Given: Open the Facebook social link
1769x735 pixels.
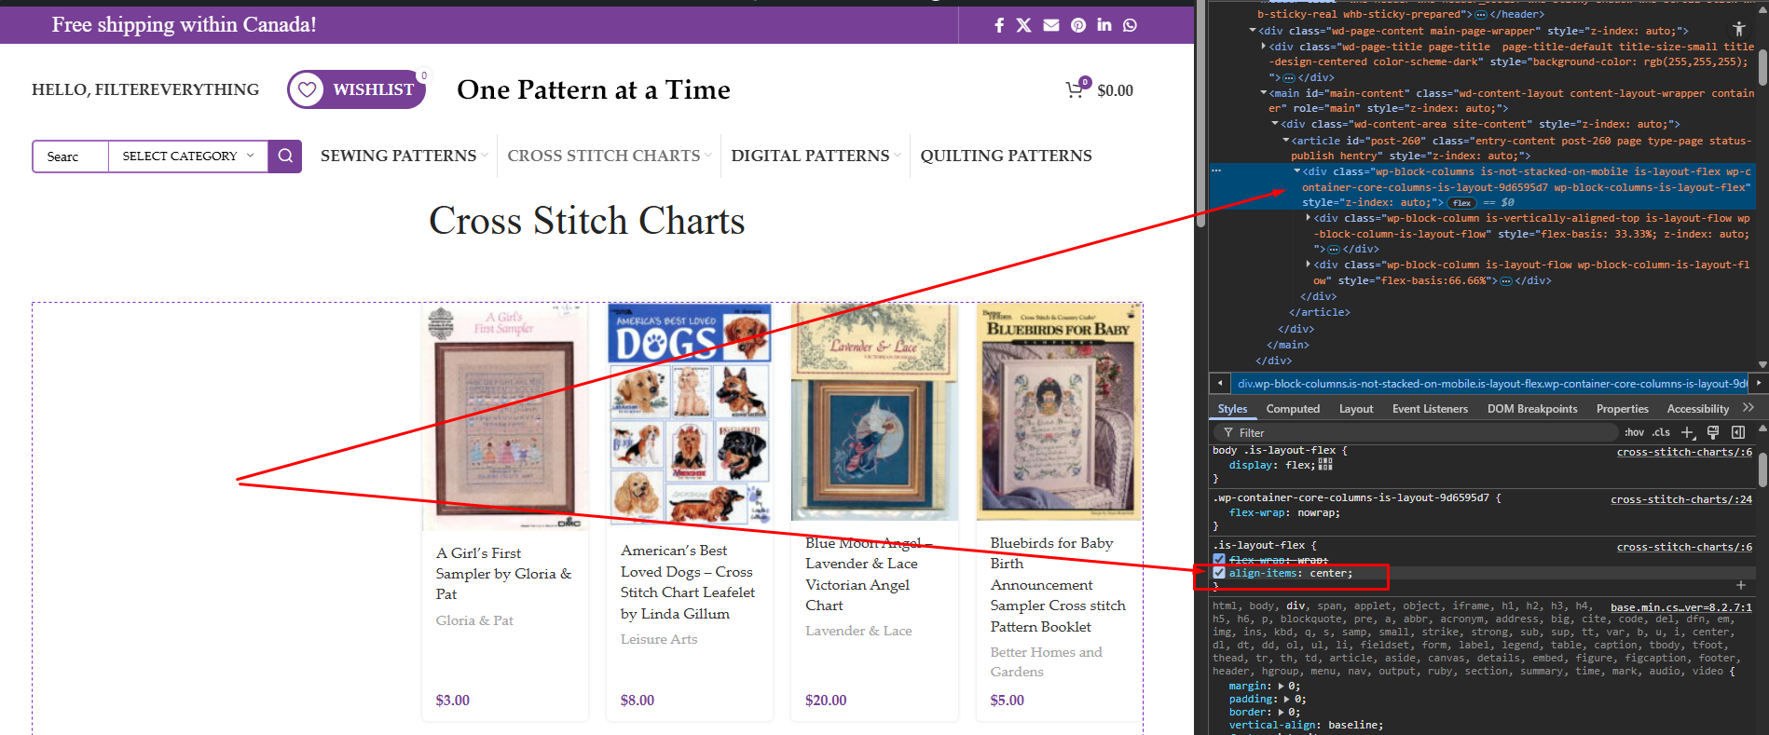Looking at the screenshot, I should (x=999, y=25).
